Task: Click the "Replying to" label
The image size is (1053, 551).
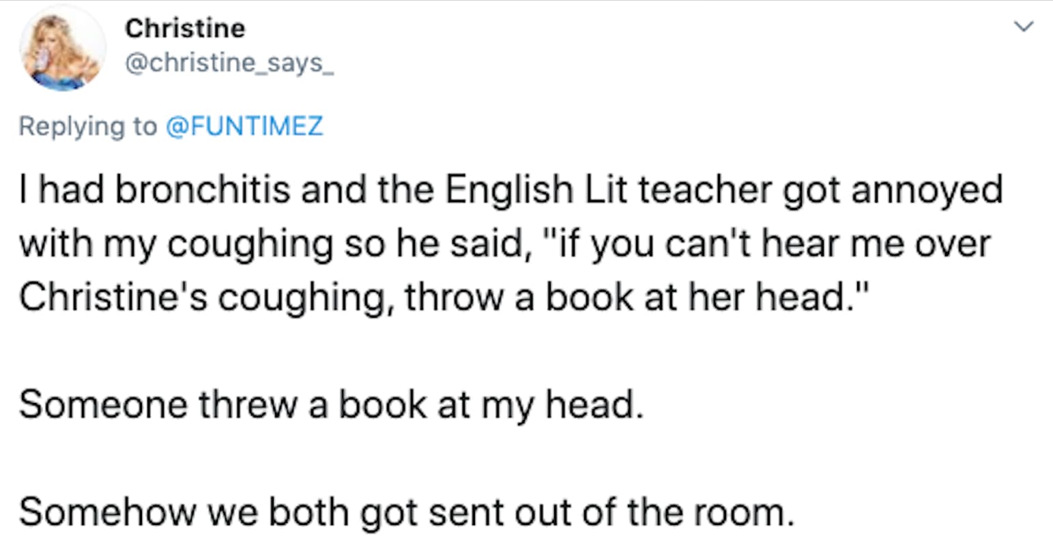Action: (88, 126)
